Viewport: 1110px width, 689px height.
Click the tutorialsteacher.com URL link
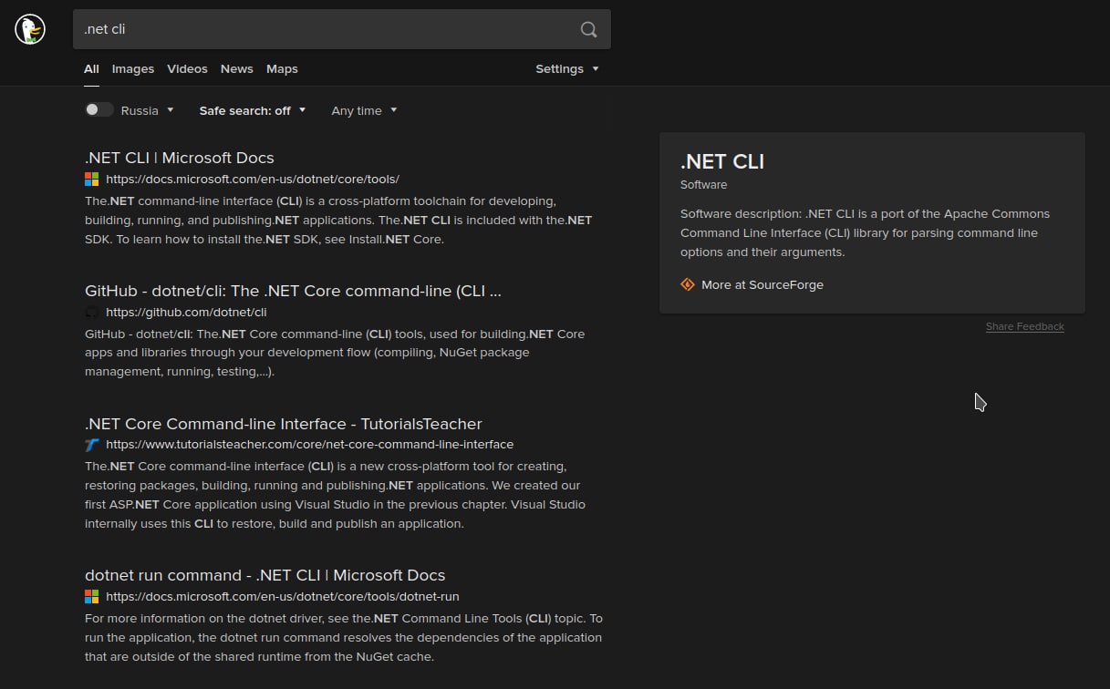click(310, 445)
